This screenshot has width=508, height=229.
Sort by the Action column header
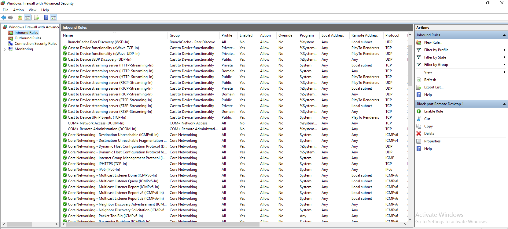click(x=267, y=35)
